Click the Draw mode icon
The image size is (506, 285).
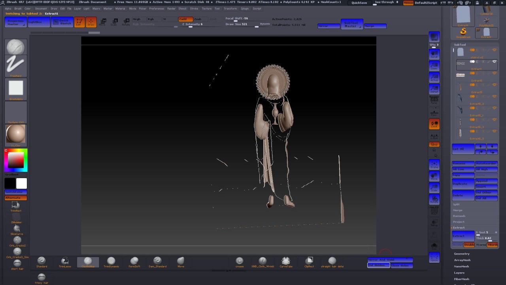91,22
